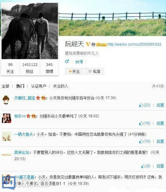Click the horse profile photo
The height and width of the screenshot is (192, 166).
point(30,31)
